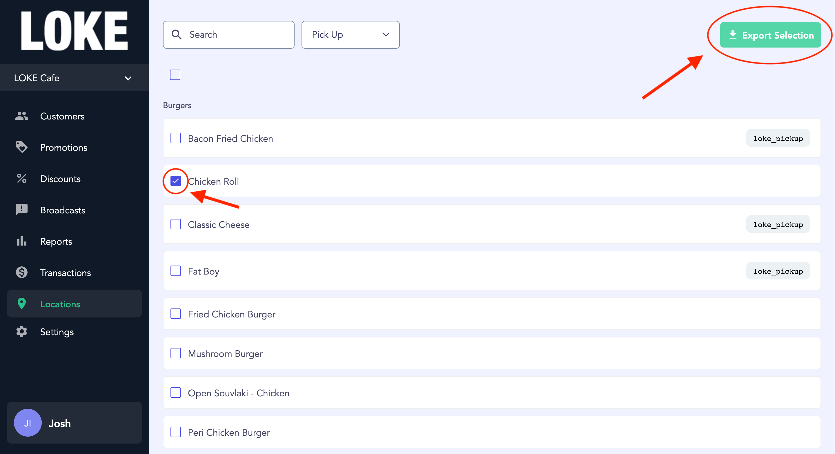This screenshot has height=454, width=835.
Task: Click the download icon on Export Selection
Action: pyautogui.click(x=733, y=35)
